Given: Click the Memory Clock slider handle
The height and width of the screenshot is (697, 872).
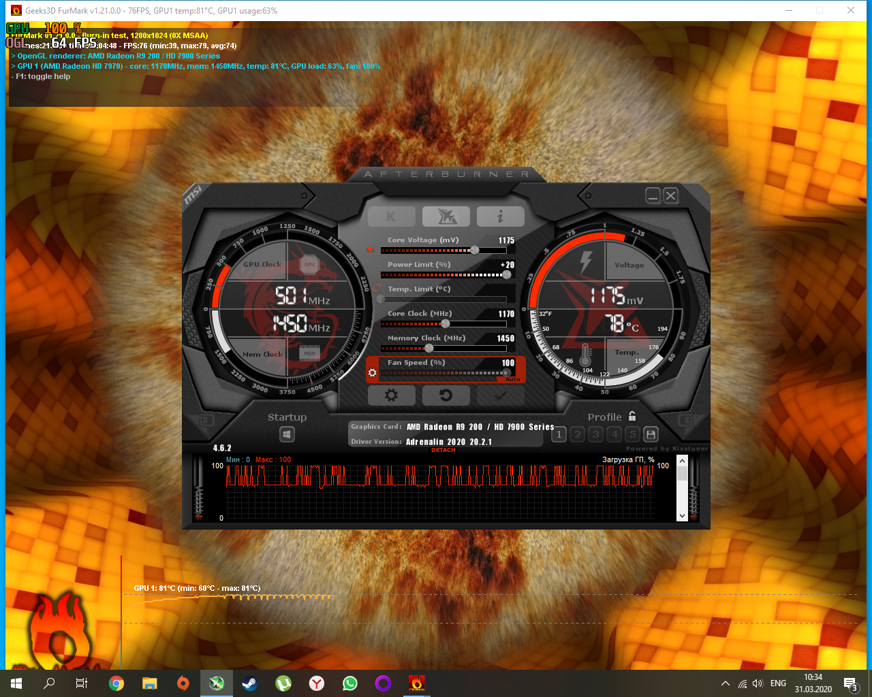Looking at the screenshot, I should coord(429,348).
